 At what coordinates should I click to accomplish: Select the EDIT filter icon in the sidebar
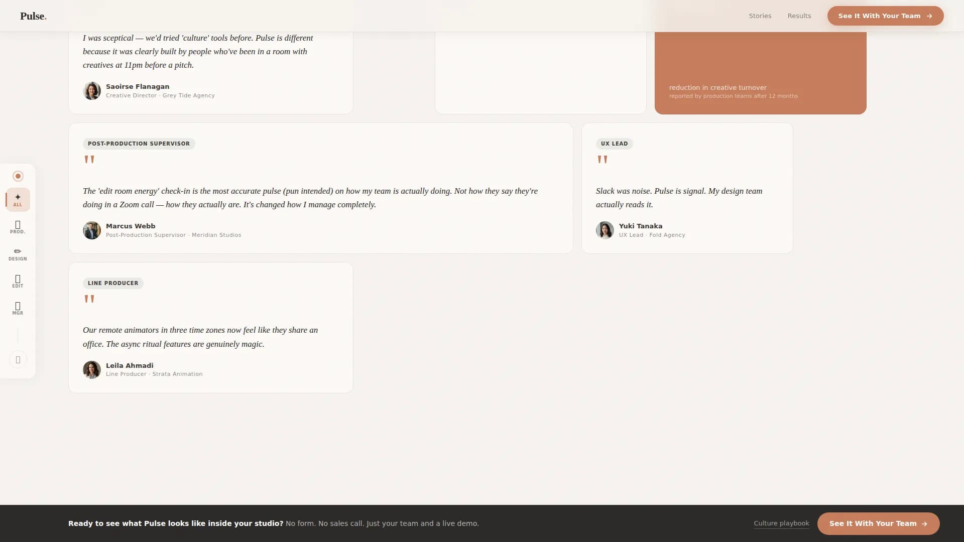pyautogui.click(x=18, y=281)
